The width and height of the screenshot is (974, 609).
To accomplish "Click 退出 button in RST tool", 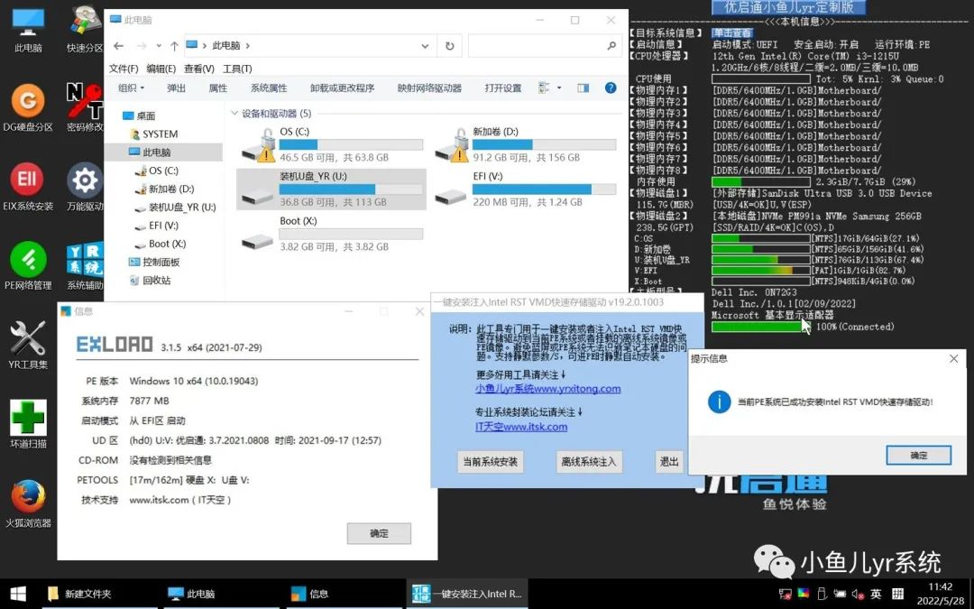I will [669, 461].
